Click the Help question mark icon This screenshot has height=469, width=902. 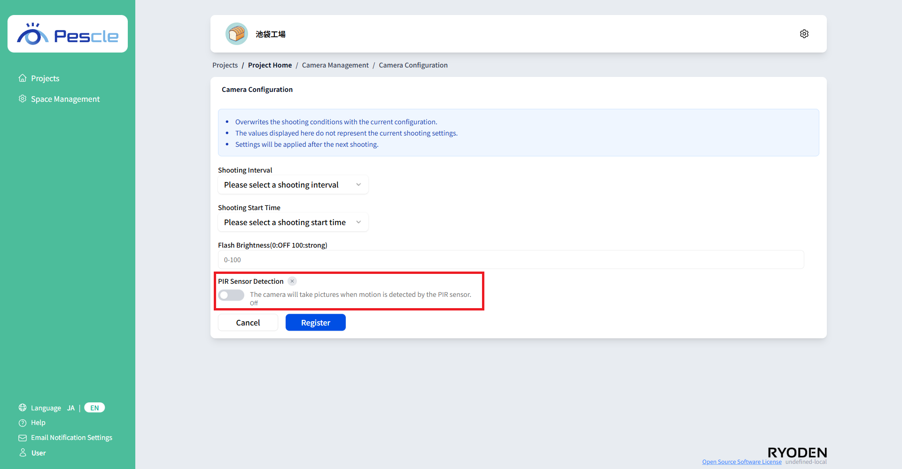(22, 423)
